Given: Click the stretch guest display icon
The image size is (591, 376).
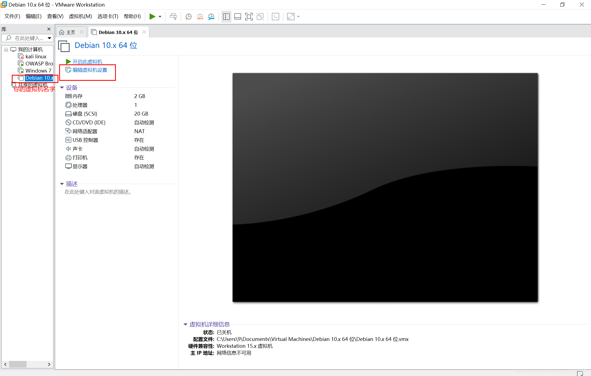Looking at the screenshot, I should (291, 17).
